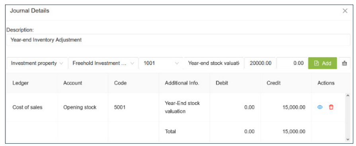Click the Account column header
The height and width of the screenshot is (146, 356).
click(72, 83)
